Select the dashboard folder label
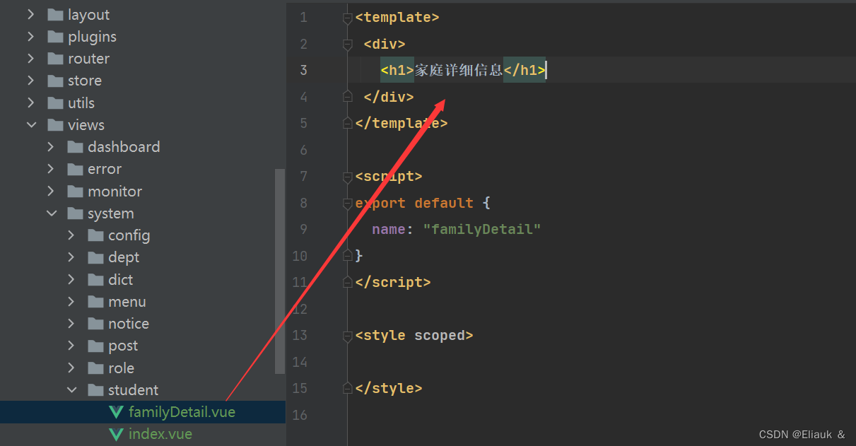Screen dimensions: 856x446 pyautogui.click(x=124, y=147)
